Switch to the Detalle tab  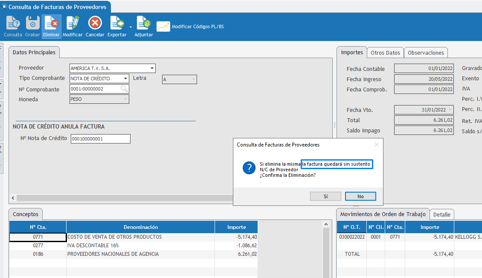coord(441,214)
